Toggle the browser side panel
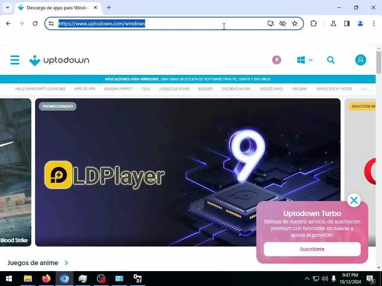This screenshot has width=382, height=286. 347,23
